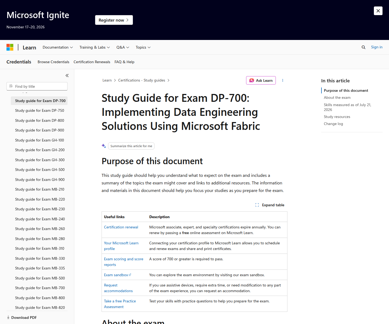Jump to Change log section

(333, 124)
